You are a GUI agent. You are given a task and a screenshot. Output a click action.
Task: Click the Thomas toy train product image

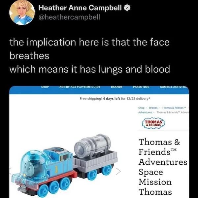(65, 165)
